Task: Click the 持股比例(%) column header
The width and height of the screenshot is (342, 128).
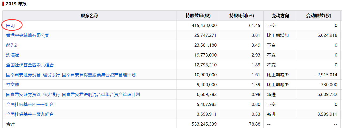Action: pyautogui.click(x=242, y=15)
